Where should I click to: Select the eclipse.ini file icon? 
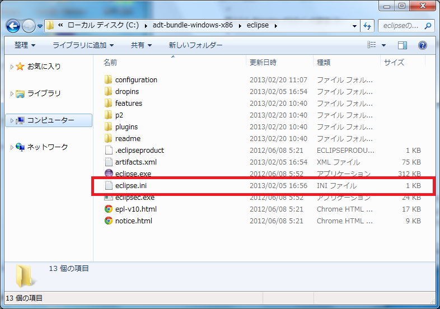(109, 186)
